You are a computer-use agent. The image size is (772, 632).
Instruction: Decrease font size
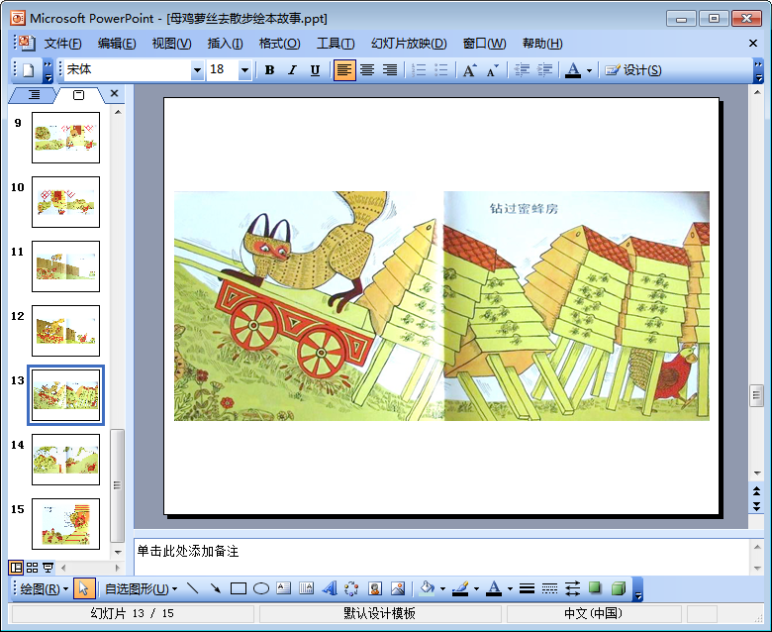(x=492, y=70)
